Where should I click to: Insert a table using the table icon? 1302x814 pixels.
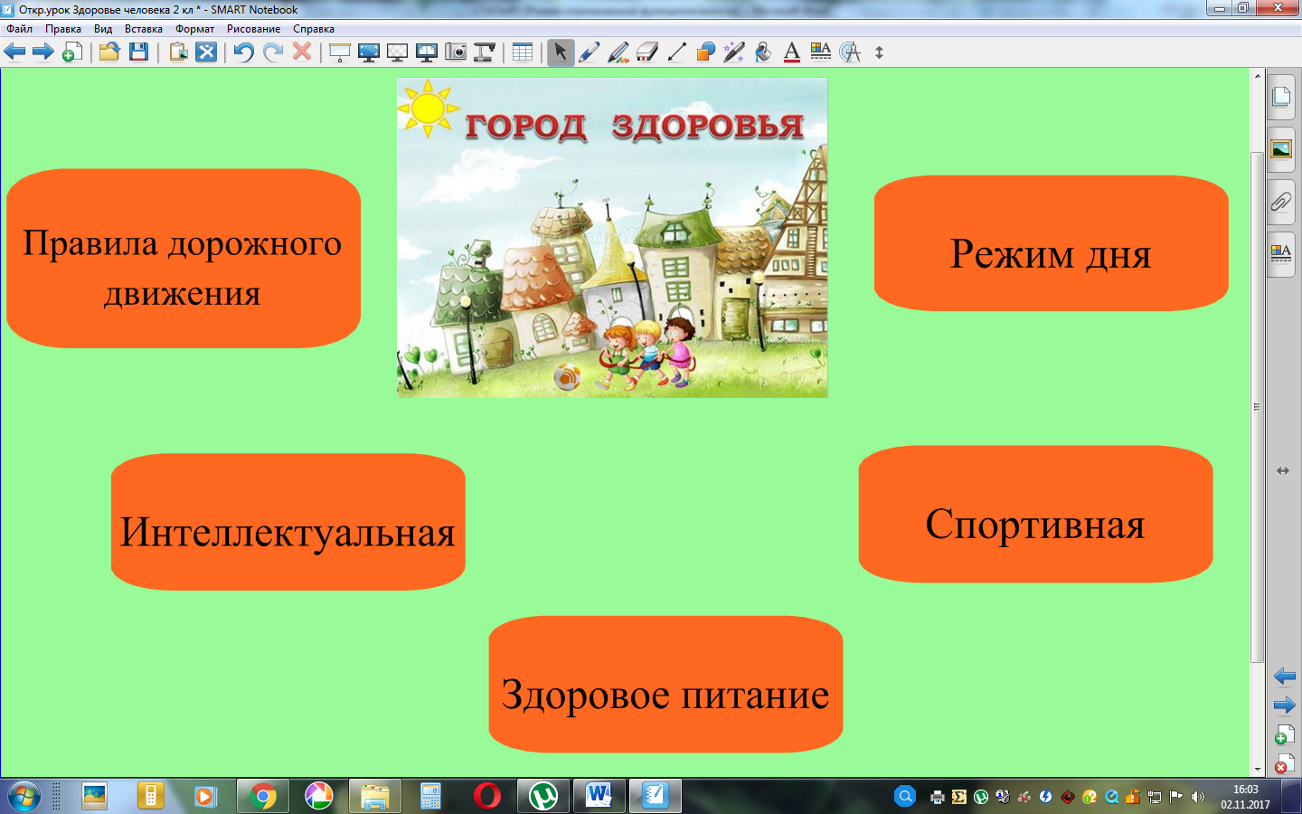(x=523, y=52)
